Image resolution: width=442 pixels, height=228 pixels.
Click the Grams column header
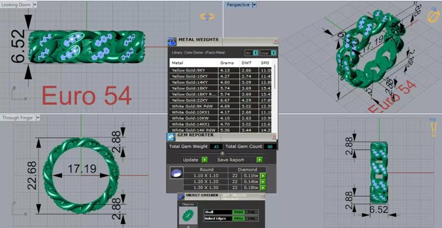tap(228, 63)
